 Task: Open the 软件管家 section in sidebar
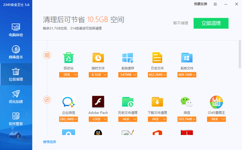click(x=16, y=119)
